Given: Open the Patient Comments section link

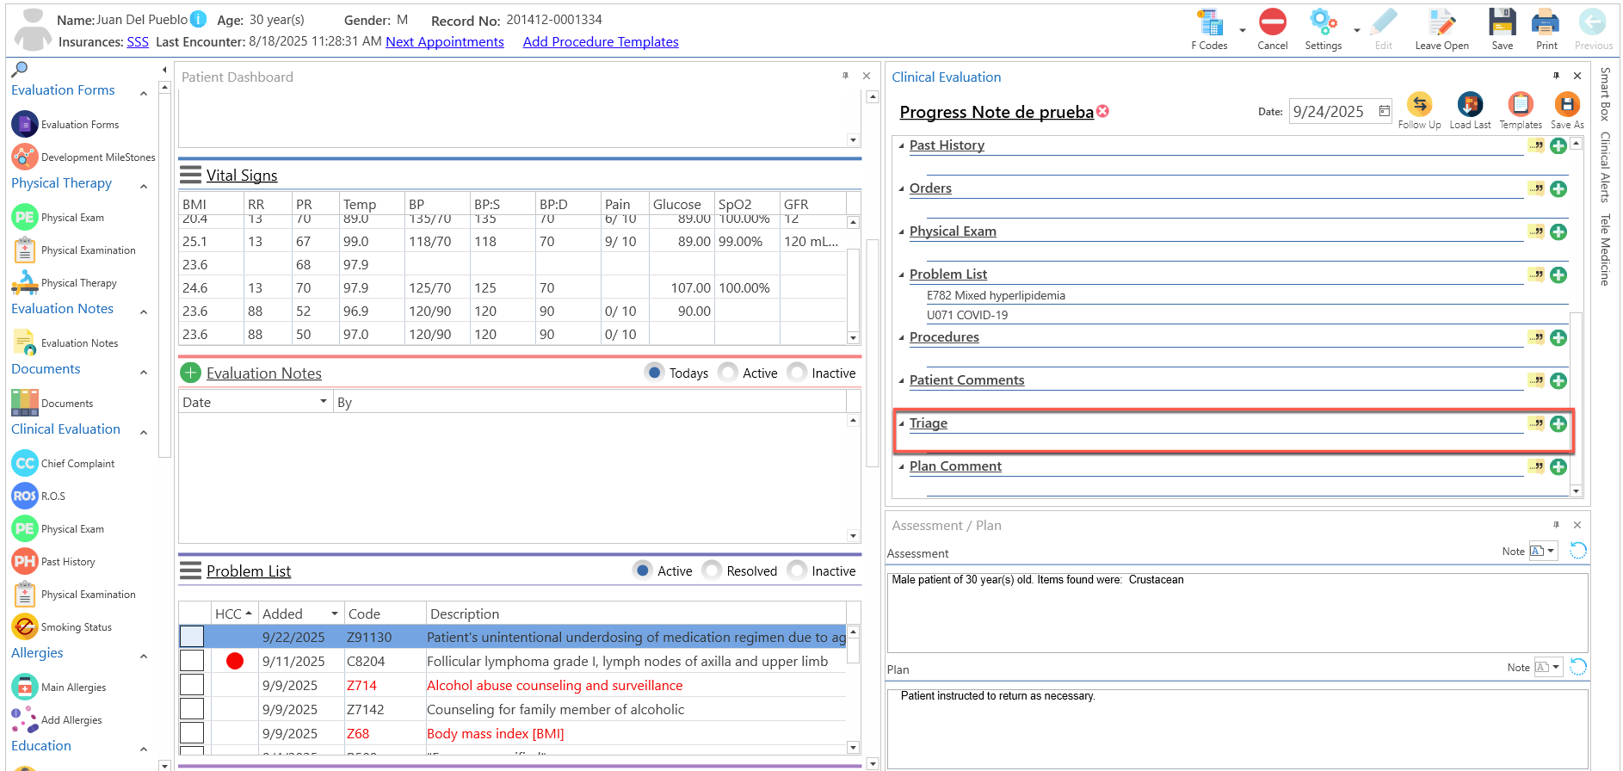Looking at the screenshot, I should click(966, 379).
